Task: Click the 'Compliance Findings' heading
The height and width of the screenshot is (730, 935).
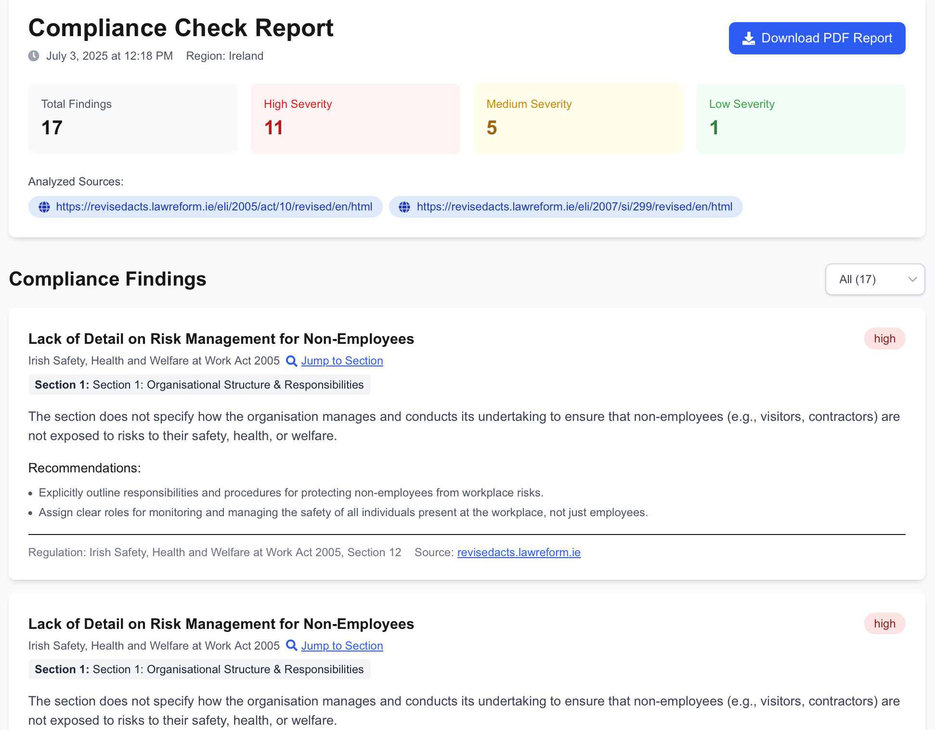Action: (x=108, y=279)
